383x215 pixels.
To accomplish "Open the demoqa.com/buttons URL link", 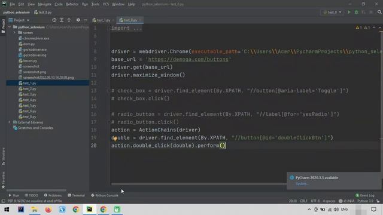I will [189, 60].
